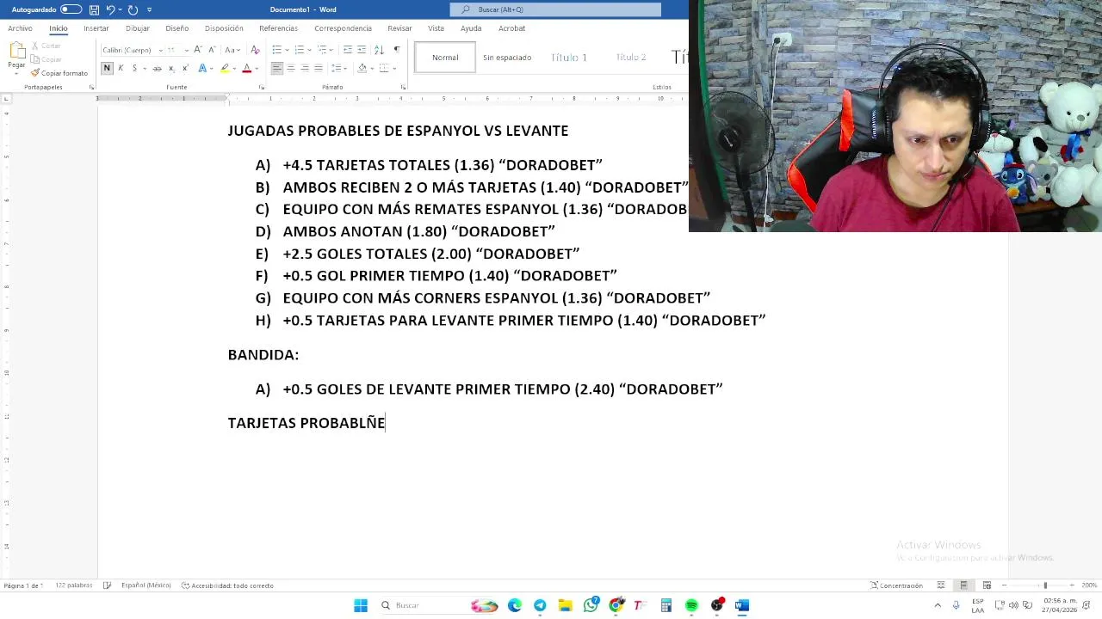Open the line spacing options
This screenshot has height=619, width=1102.
[x=338, y=68]
